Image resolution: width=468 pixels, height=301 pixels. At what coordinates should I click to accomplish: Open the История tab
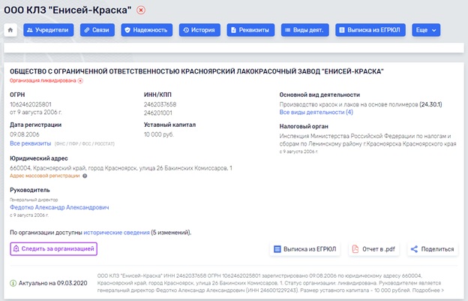tap(199, 30)
